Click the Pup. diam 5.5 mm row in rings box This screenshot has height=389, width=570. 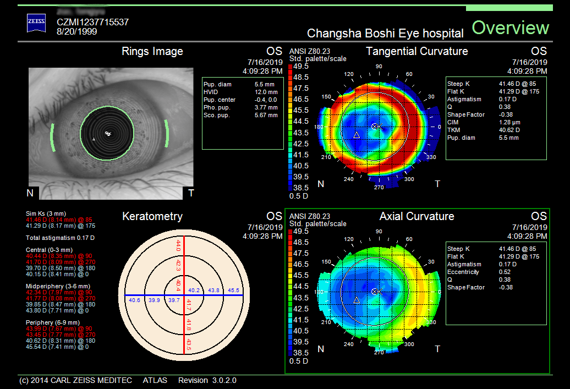(x=239, y=84)
